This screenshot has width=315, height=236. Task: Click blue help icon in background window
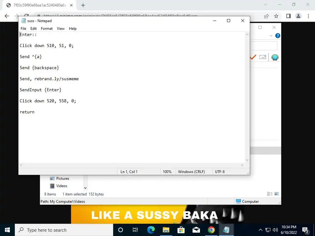(278, 36)
